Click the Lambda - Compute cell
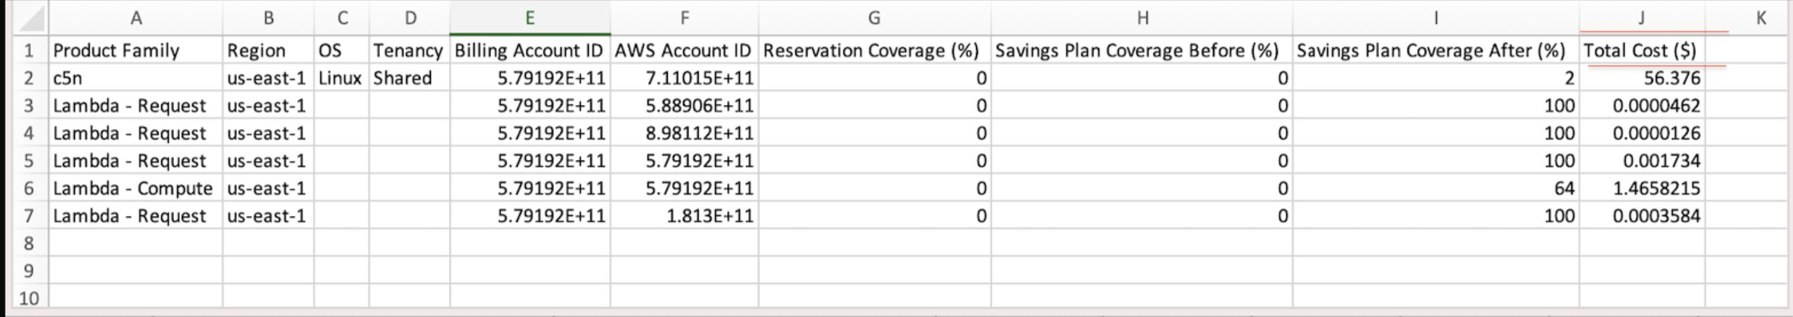Image resolution: width=1793 pixels, height=317 pixels. point(132,189)
